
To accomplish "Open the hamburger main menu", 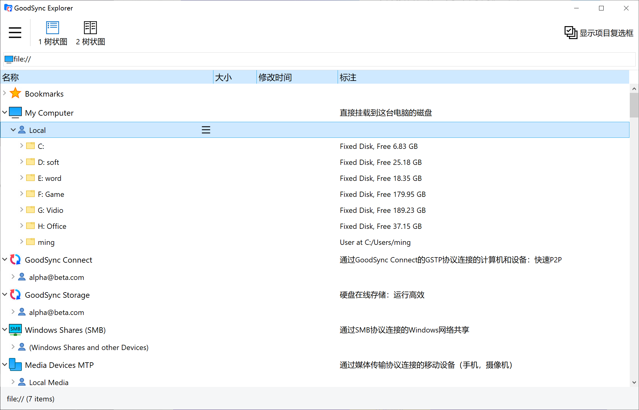I will [x=15, y=33].
